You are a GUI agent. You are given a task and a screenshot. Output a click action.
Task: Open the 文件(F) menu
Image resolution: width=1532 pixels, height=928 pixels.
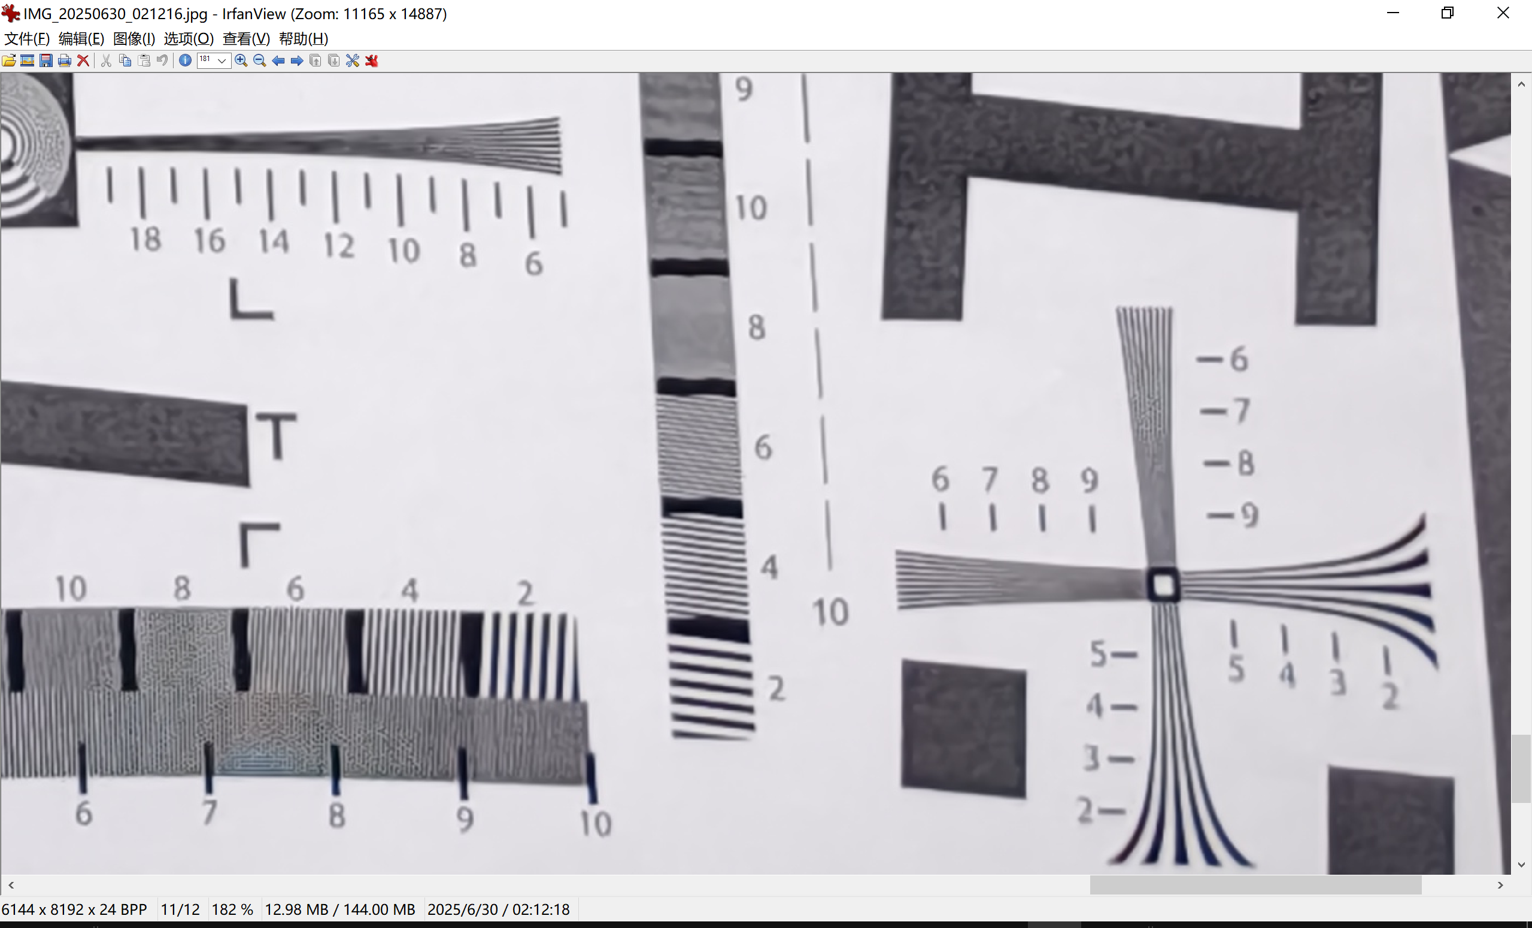(27, 38)
